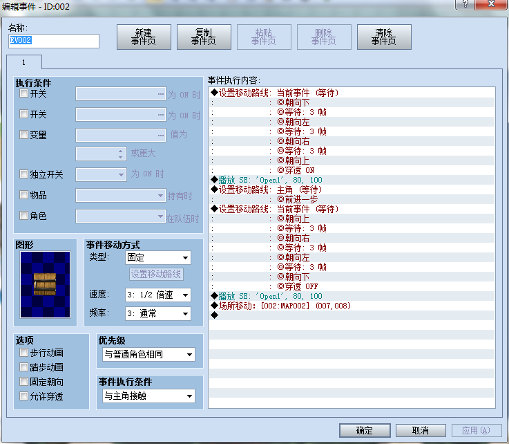Select event page tab 1
This screenshot has width=509, height=444.
[24, 62]
